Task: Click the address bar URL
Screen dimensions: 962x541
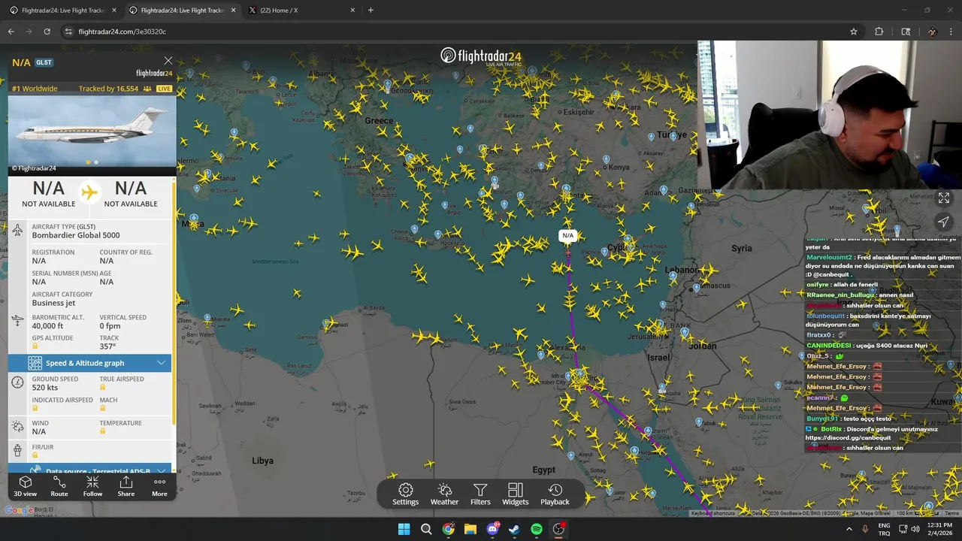Action: pyautogui.click(x=123, y=32)
